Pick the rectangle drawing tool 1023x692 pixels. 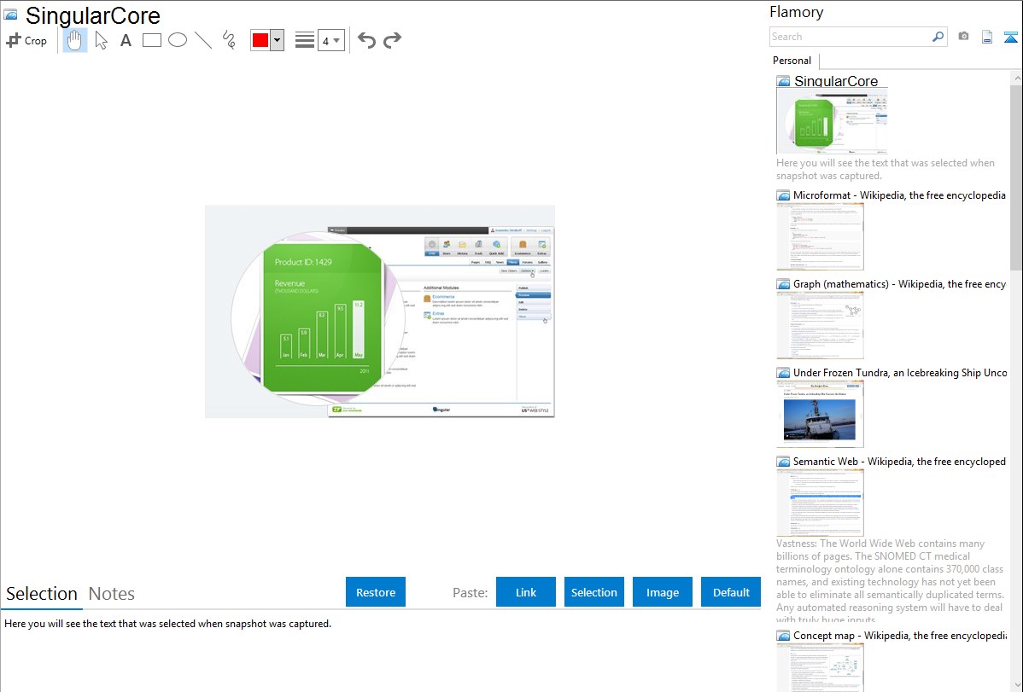click(x=151, y=40)
